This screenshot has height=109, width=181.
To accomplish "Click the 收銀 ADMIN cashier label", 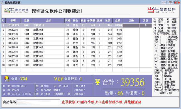I will (x=44, y=90).
